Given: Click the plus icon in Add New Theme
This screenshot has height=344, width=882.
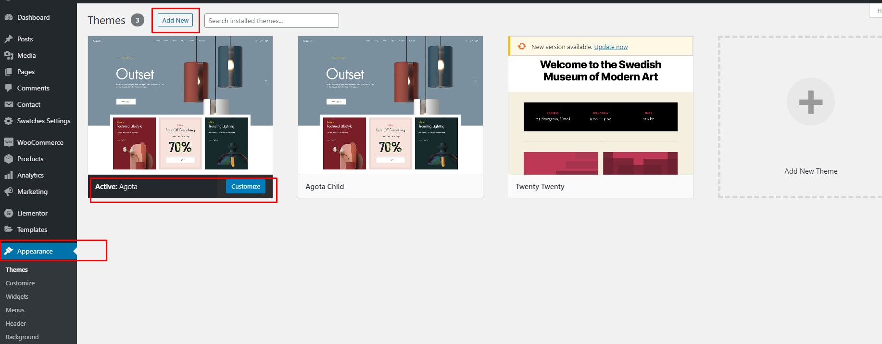Looking at the screenshot, I should pyautogui.click(x=811, y=102).
